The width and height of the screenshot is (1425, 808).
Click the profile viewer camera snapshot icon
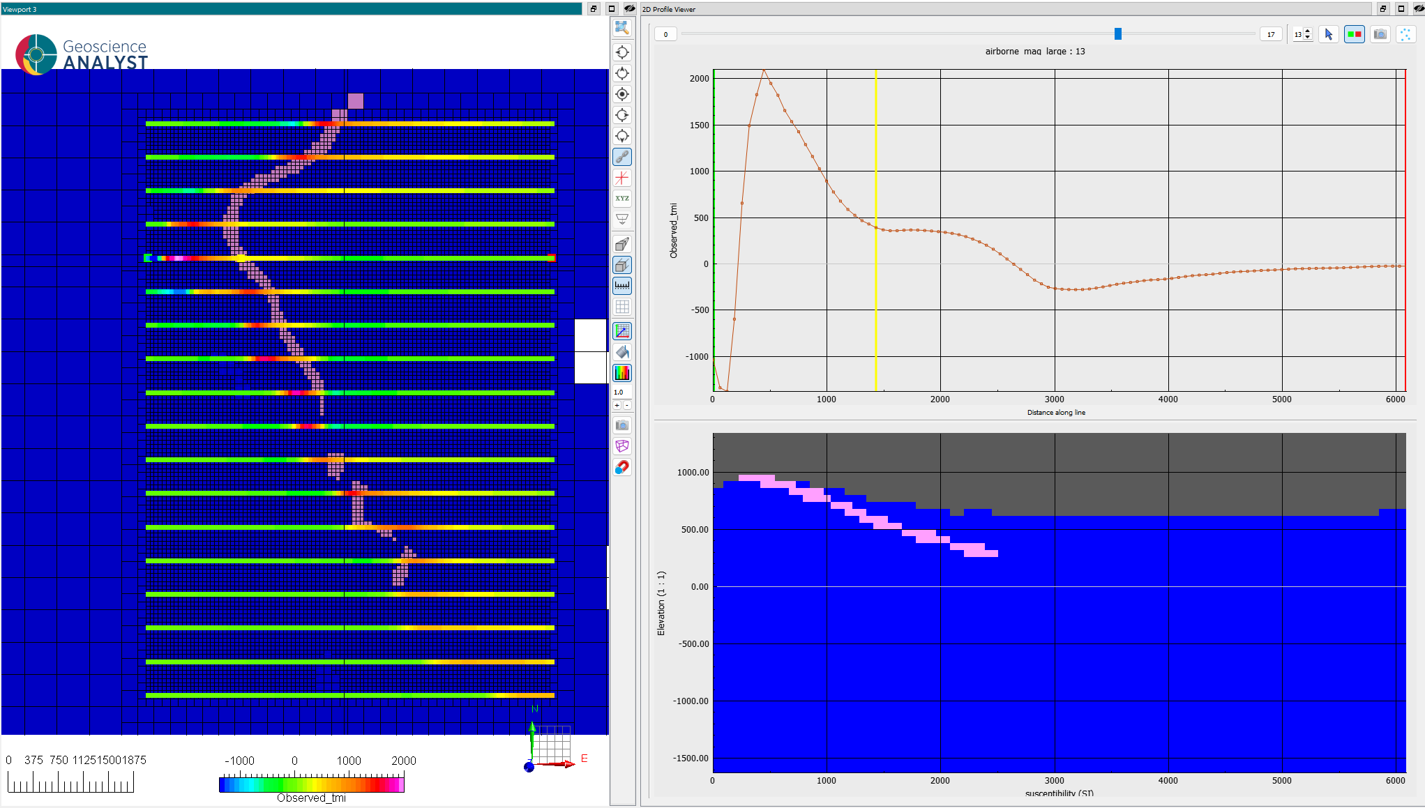[x=1380, y=34]
